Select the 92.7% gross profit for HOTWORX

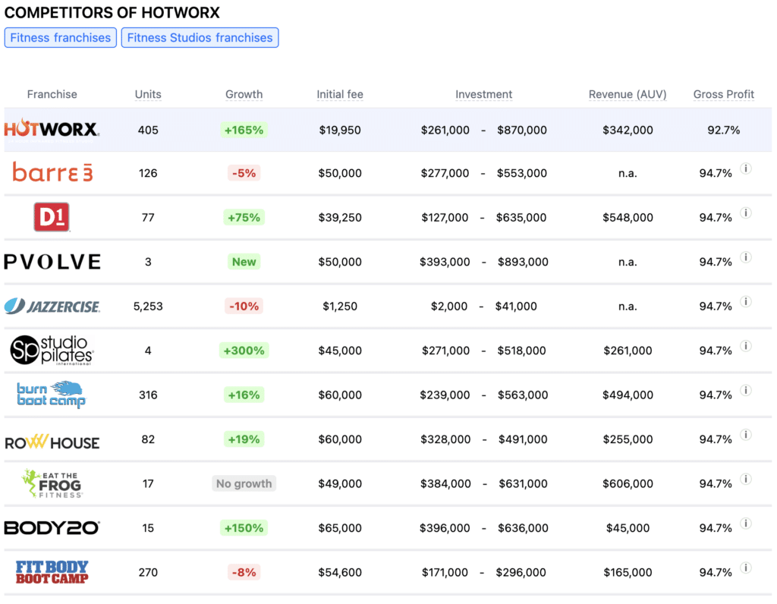point(723,130)
